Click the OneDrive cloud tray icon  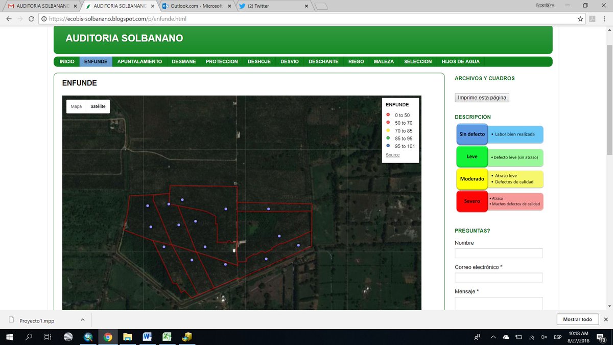[506, 337]
